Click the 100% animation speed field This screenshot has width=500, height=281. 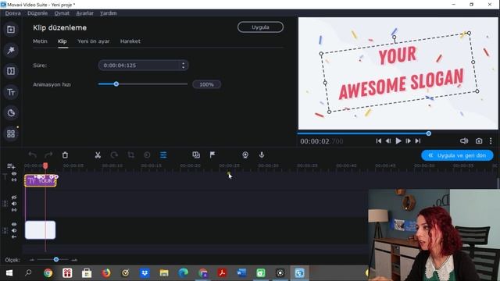[x=206, y=84]
